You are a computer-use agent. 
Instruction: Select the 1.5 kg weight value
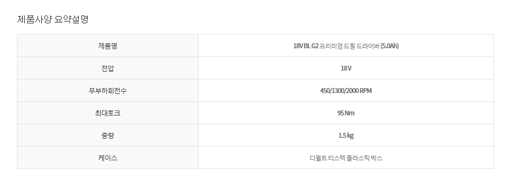click(346, 135)
